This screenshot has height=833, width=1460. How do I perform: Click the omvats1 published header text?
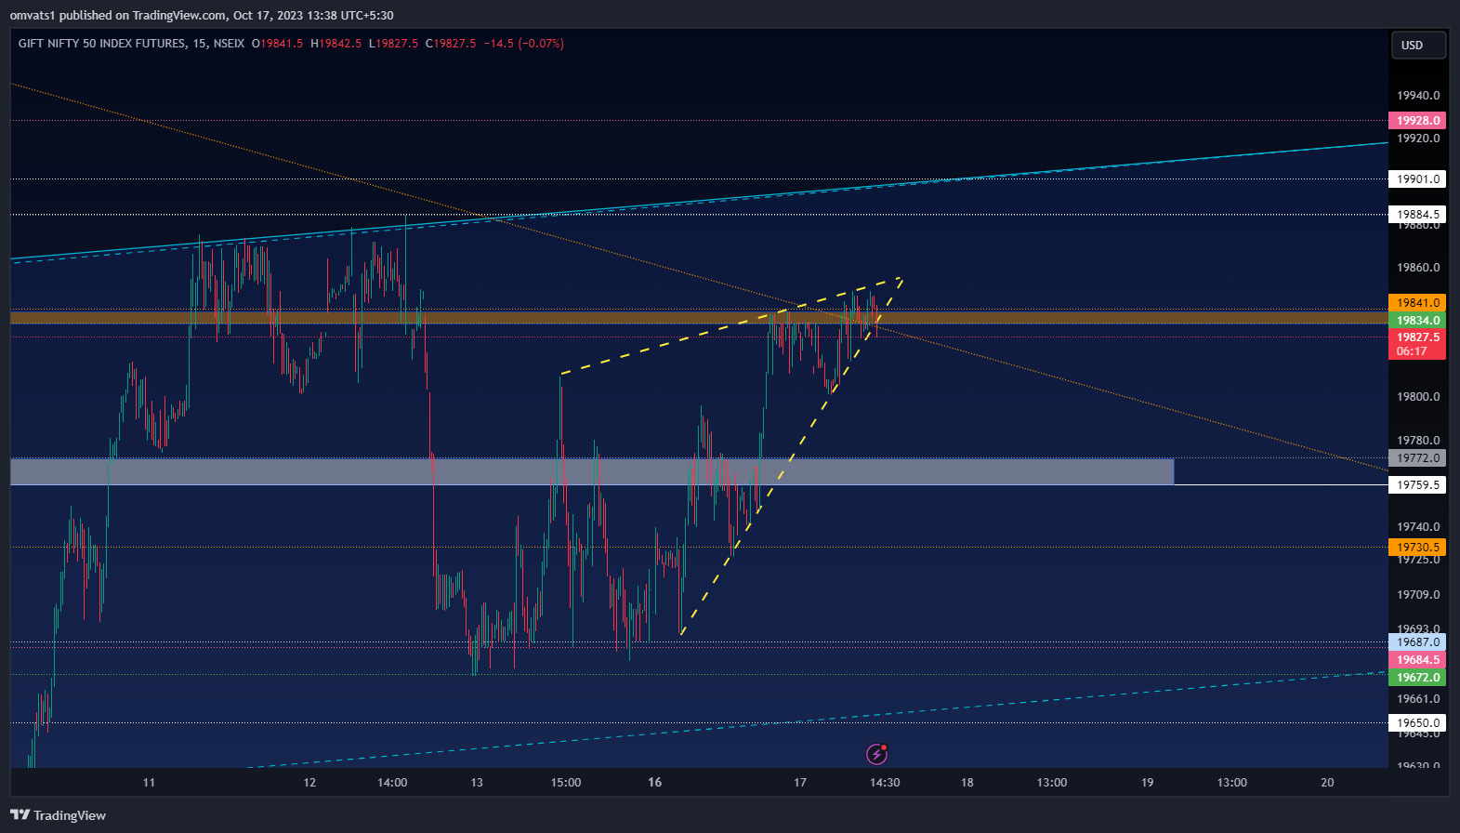(202, 15)
